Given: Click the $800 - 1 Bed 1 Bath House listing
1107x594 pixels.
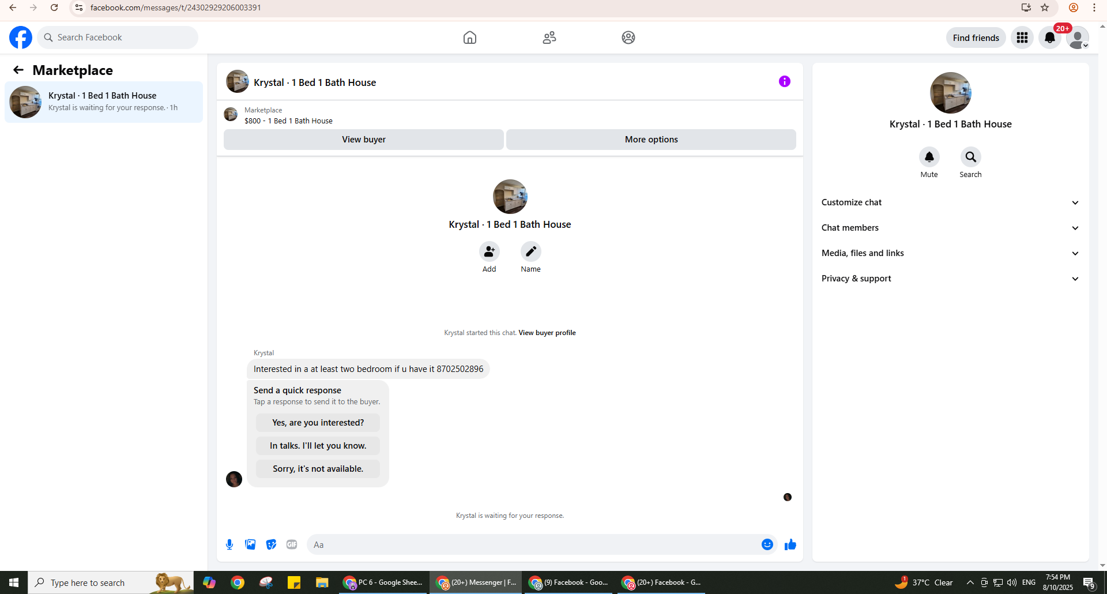Looking at the screenshot, I should 288,121.
